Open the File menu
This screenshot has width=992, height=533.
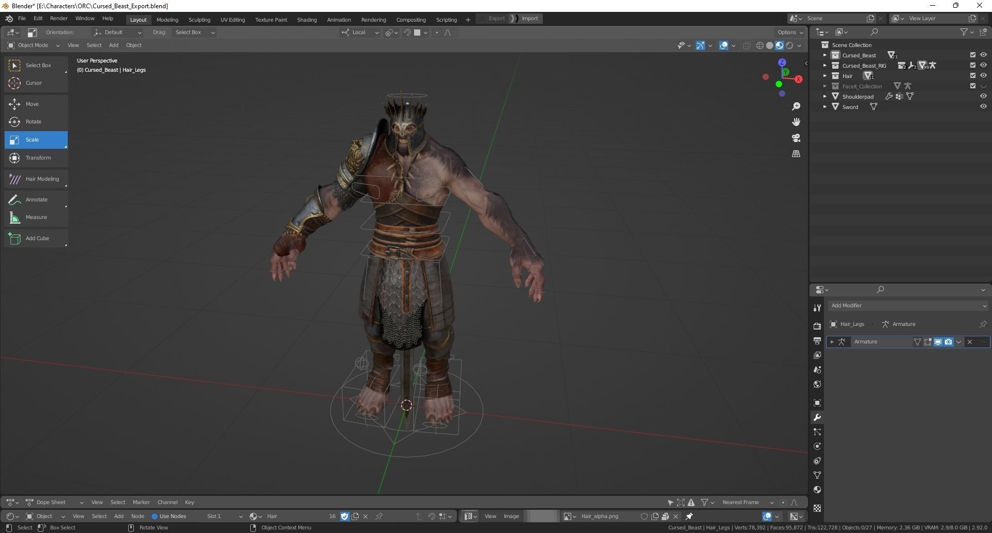click(22, 19)
